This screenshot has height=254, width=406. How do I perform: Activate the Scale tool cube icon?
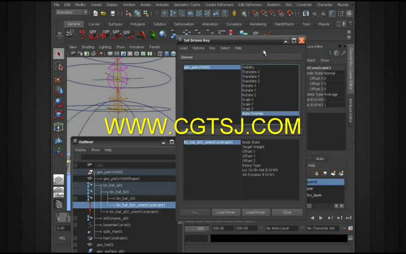(x=59, y=115)
